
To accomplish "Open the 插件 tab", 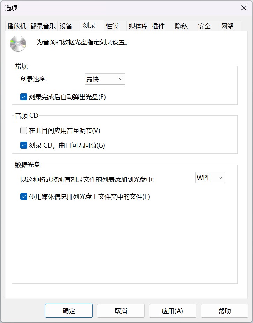I will tap(161, 26).
